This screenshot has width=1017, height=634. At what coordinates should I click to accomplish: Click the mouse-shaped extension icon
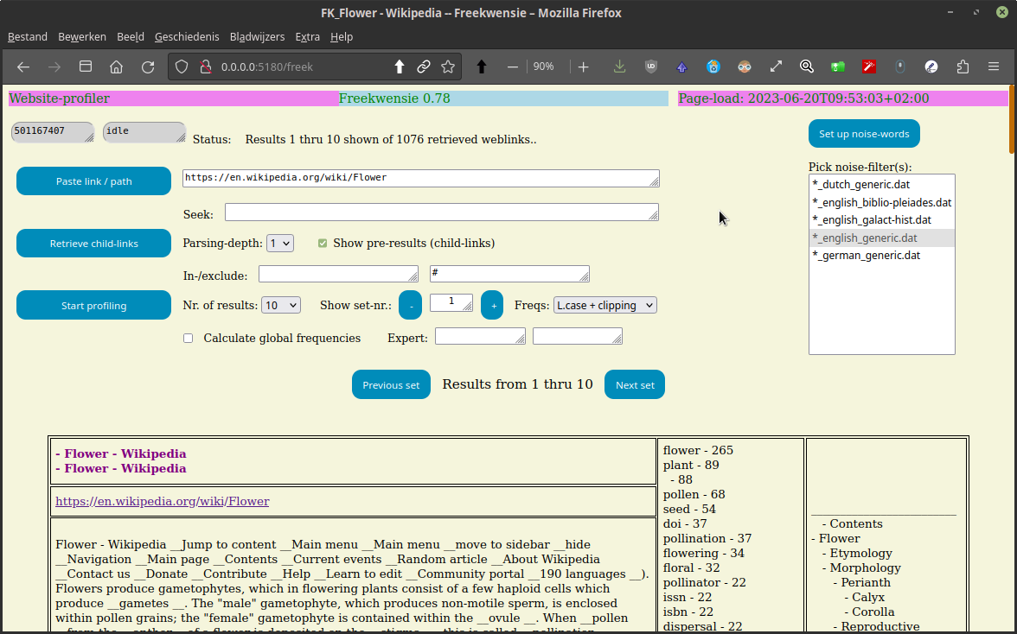tap(900, 67)
